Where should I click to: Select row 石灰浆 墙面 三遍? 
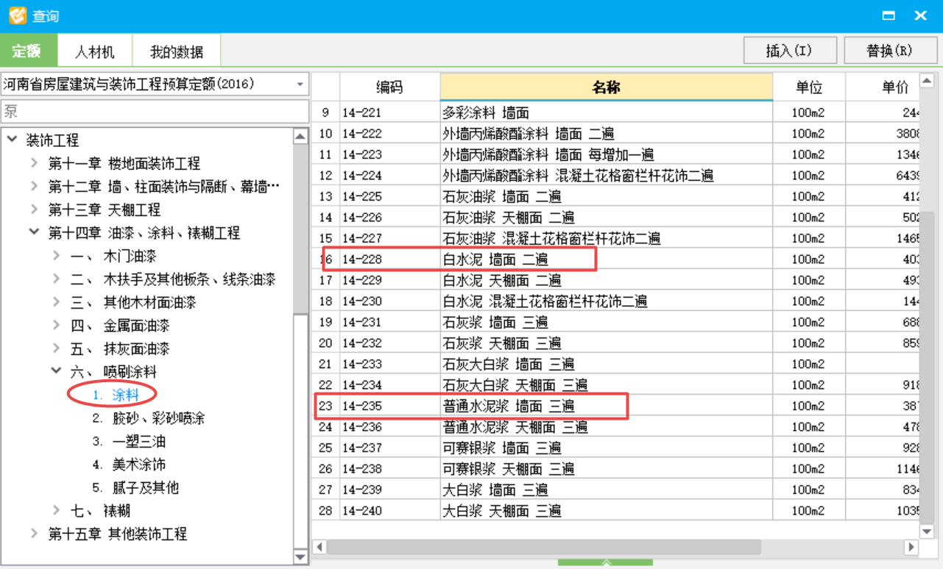point(616,322)
